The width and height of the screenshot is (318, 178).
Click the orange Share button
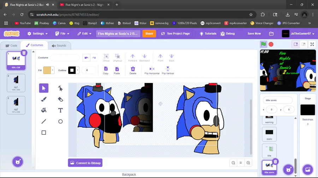(149, 33)
